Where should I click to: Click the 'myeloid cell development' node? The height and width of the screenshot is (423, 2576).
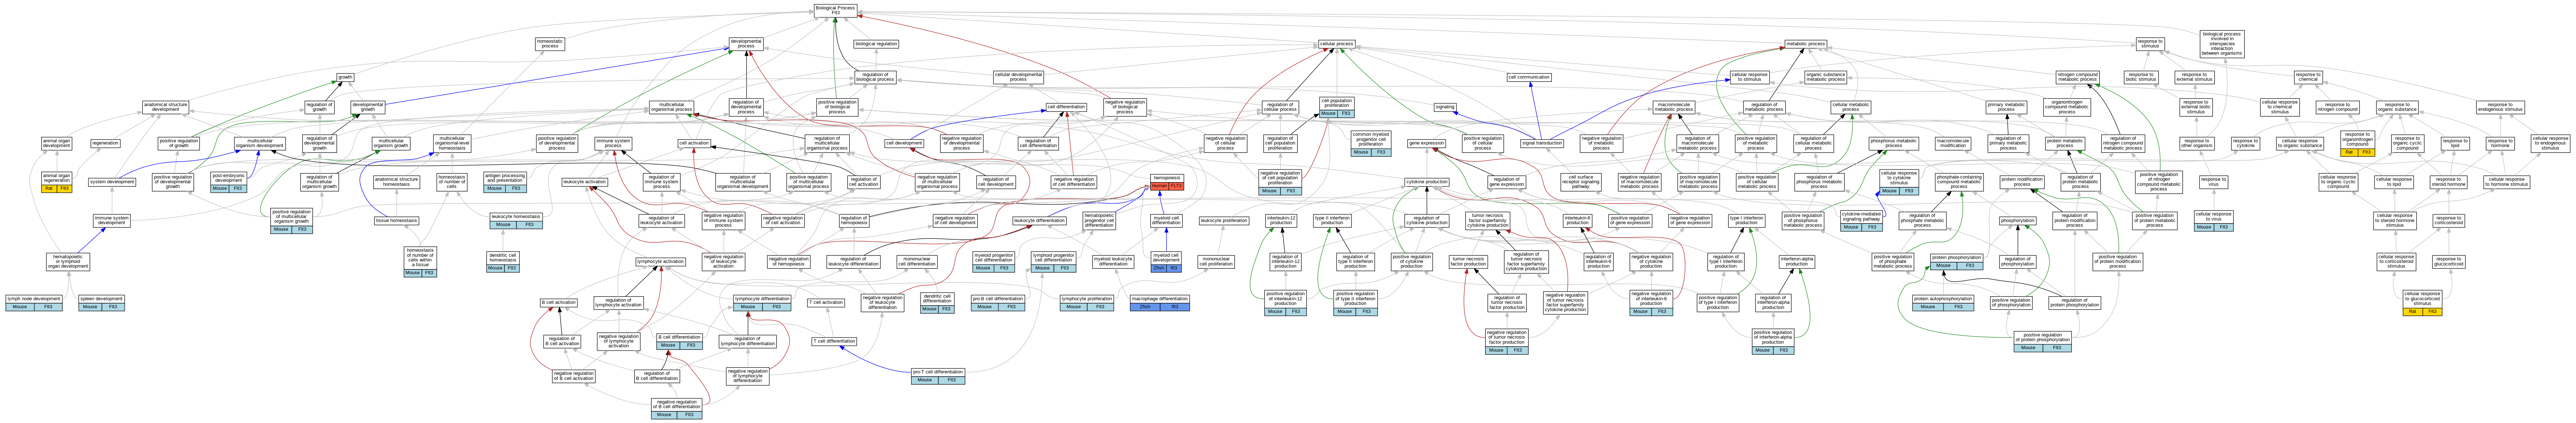click(1166, 261)
